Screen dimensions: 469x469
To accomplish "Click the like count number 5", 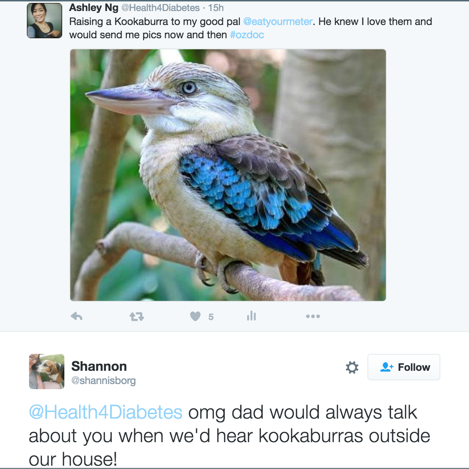I will 211,317.
